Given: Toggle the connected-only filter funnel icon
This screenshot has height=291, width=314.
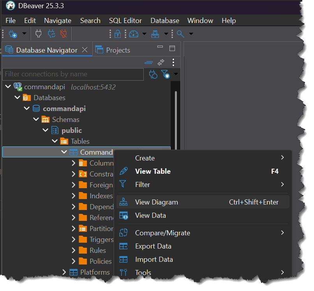Looking at the screenshot, I should pos(165,74).
